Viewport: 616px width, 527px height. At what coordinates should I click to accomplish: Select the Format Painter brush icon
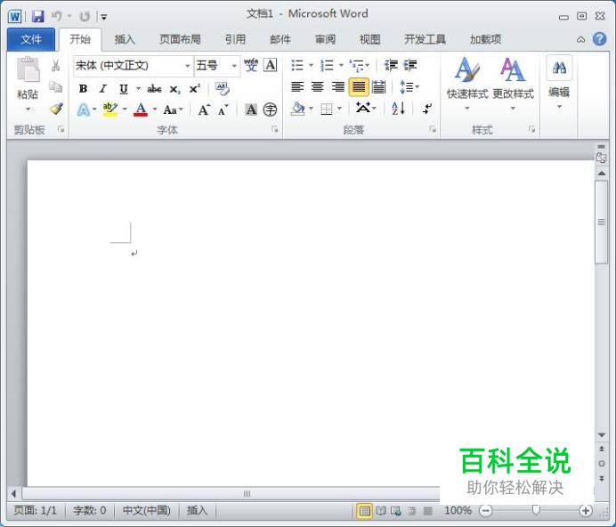[x=56, y=108]
